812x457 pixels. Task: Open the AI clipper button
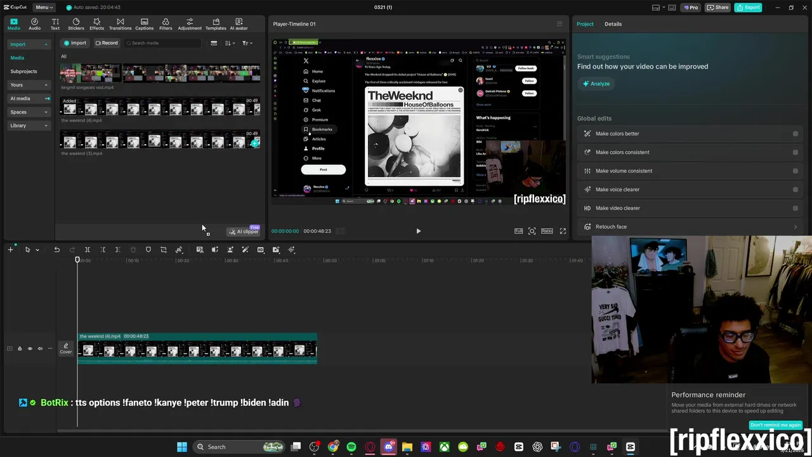244,232
